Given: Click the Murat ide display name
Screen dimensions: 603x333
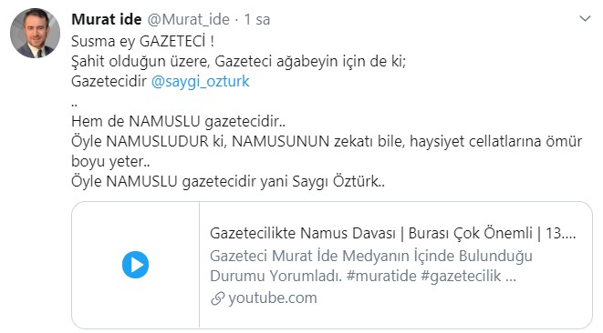Looking at the screenshot, I should (107, 19).
